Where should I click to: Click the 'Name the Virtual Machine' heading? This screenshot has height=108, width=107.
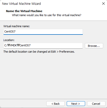pos(24,11)
